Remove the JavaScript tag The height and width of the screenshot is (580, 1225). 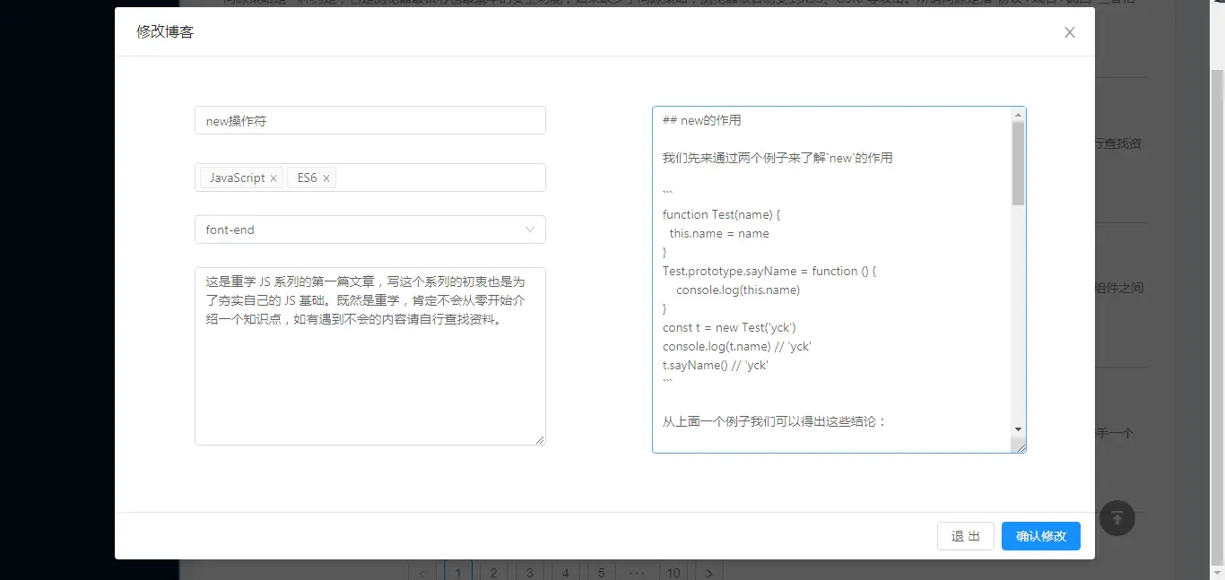274,177
